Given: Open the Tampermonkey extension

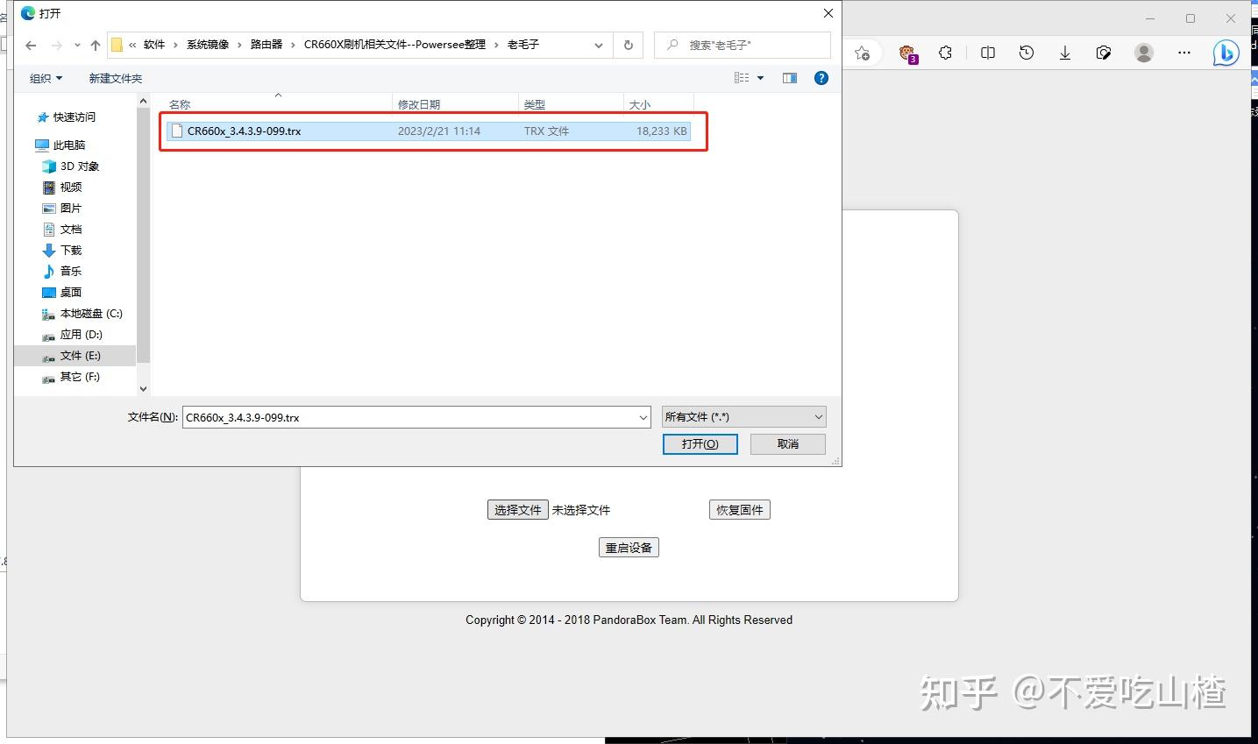Looking at the screenshot, I should click(x=909, y=53).
